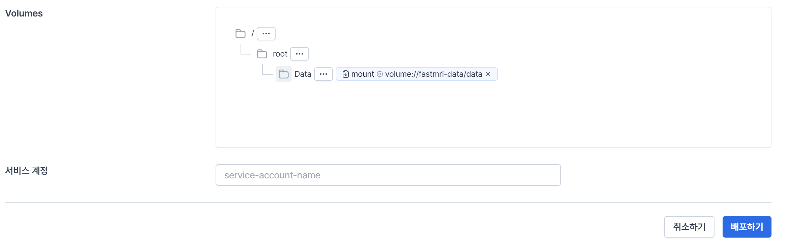Select the "root" folder label
The width and height of the screenshot is (786, 247).
point(280,54)
